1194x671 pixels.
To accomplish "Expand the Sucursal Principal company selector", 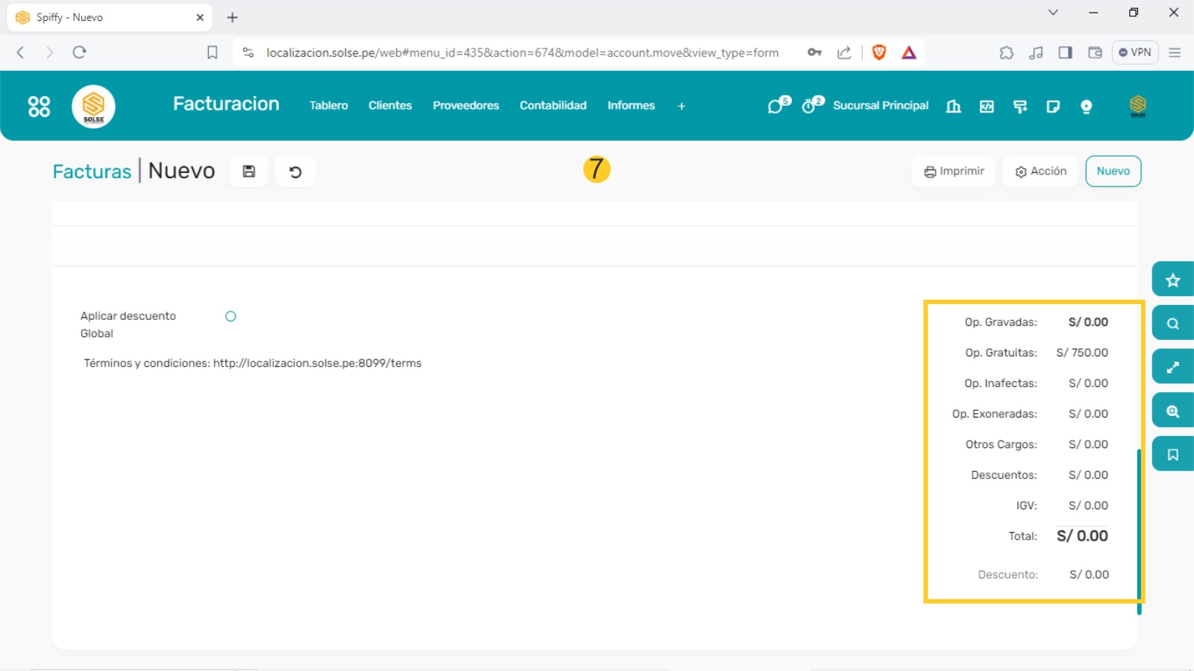I will click(880, 106).
